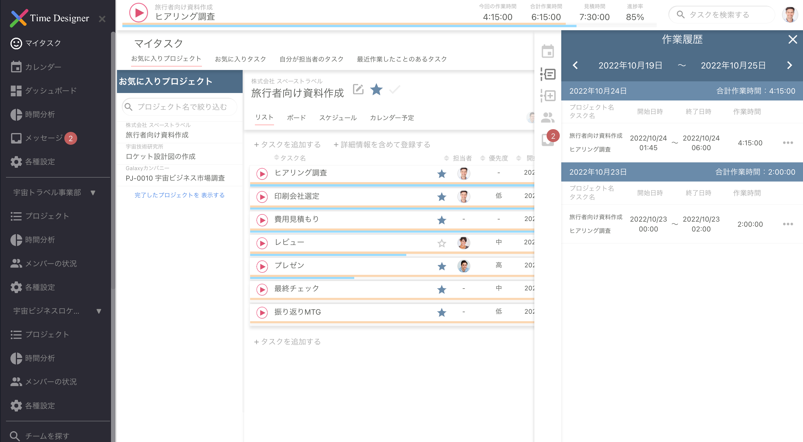
Task: Toggle favorite star on プレゼン task
Action: point(441,266)
